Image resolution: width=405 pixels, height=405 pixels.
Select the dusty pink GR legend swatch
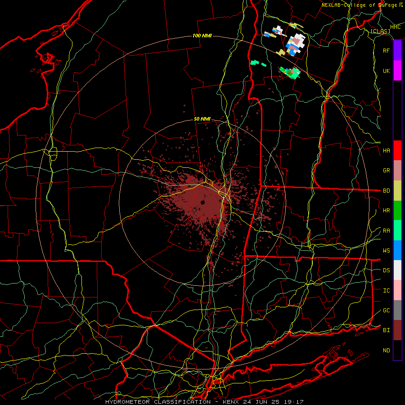click(x=397, y=171)
